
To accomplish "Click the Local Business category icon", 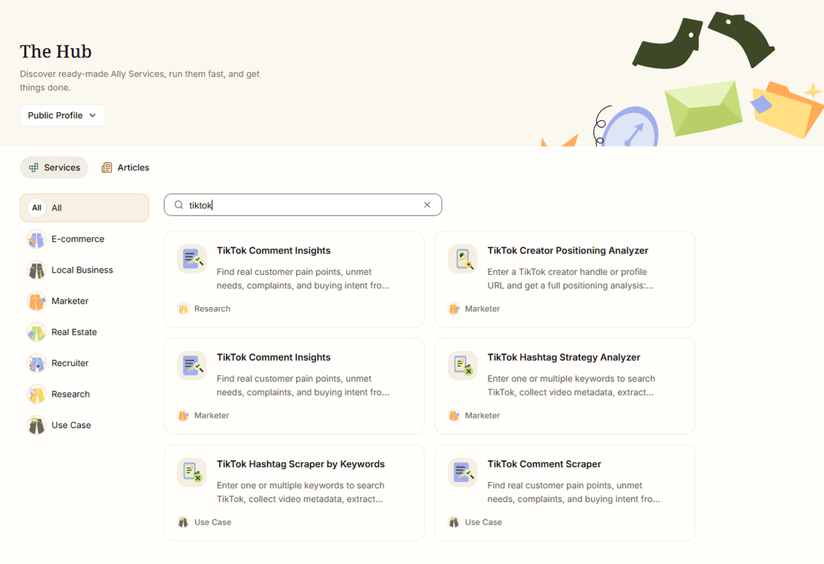I will [x=36, y=270].
